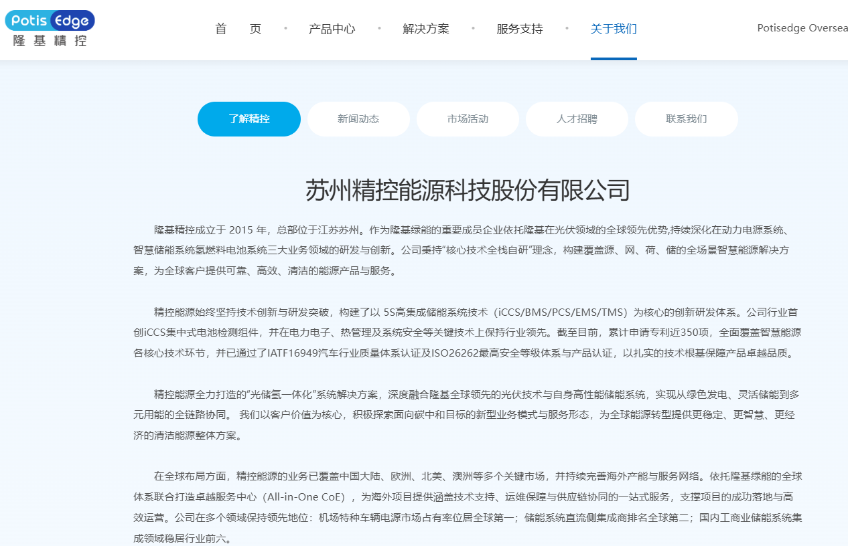848x546 pixels.
Task: Open the 市场活动 tab
Action: (x=468, y=118)
